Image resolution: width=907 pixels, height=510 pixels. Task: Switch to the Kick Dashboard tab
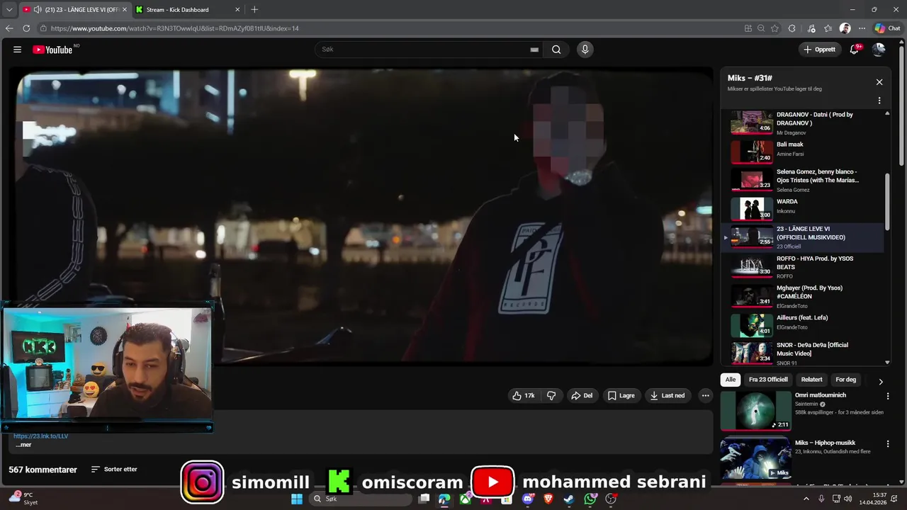(x=187, y=10)
